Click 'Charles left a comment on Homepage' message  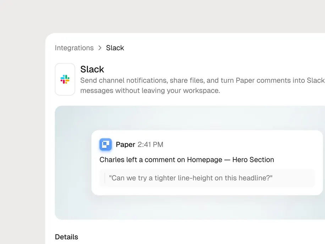pyautogui.click(x=187, y=160)
